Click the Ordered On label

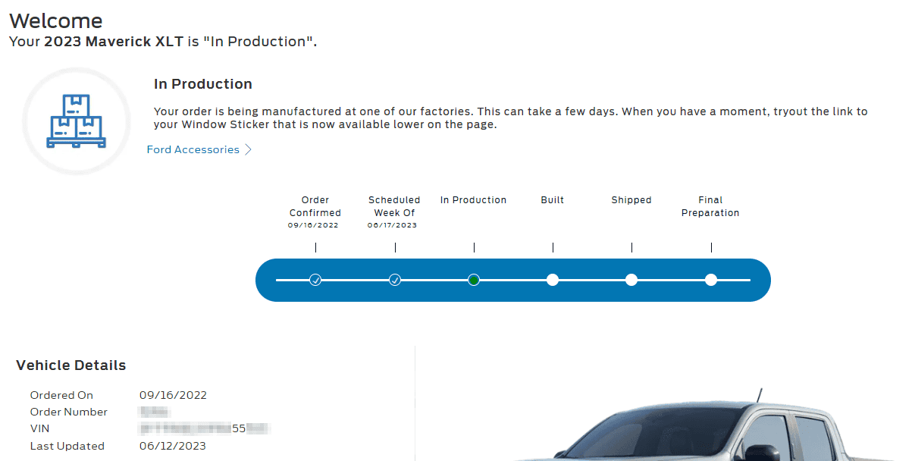click(x=62, y=395)
